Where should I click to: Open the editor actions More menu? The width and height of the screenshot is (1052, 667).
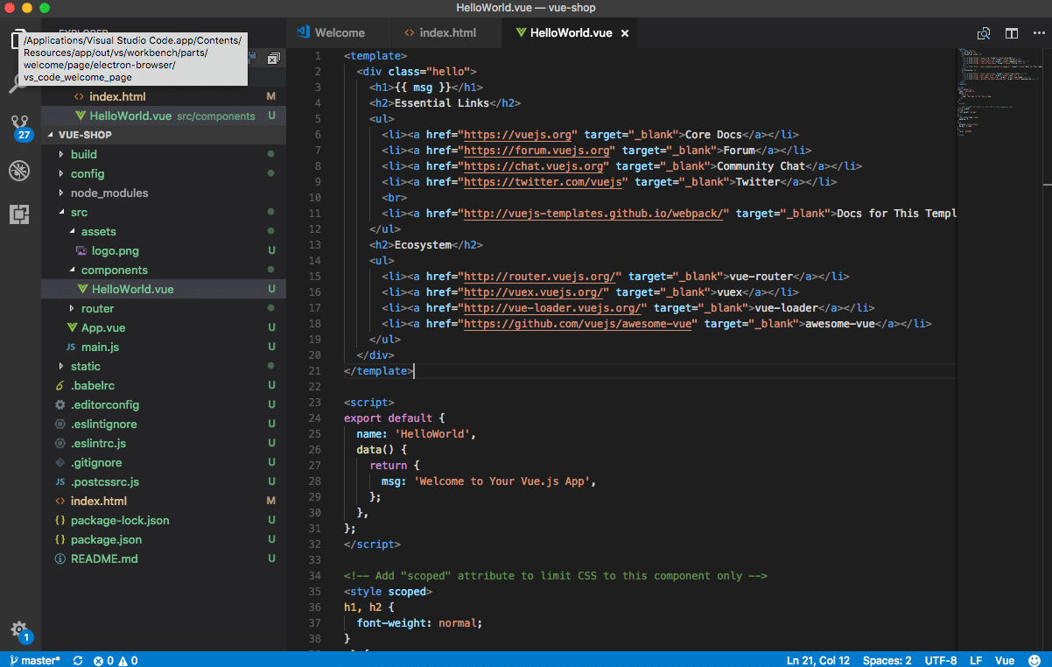pyautogui.click(x=1038, y=32)
